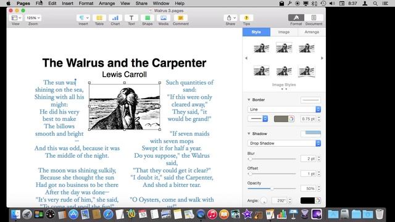
Task: Adjust the Blur stepper arrows
Action: coord(319,158)
